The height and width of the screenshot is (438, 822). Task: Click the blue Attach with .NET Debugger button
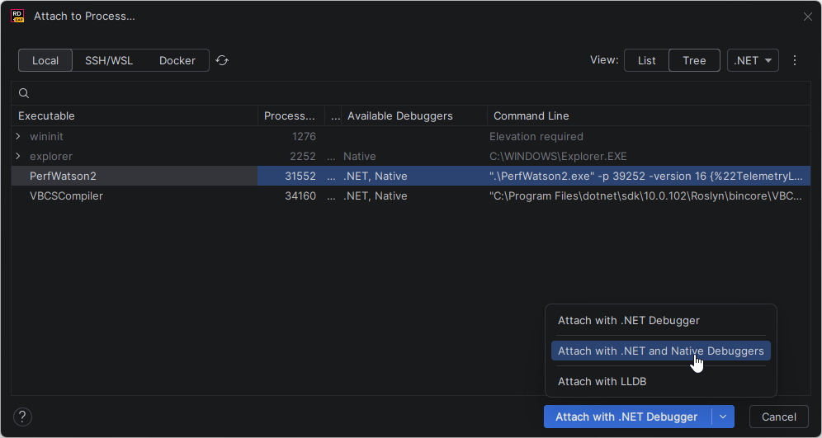(x=627, y=417)
